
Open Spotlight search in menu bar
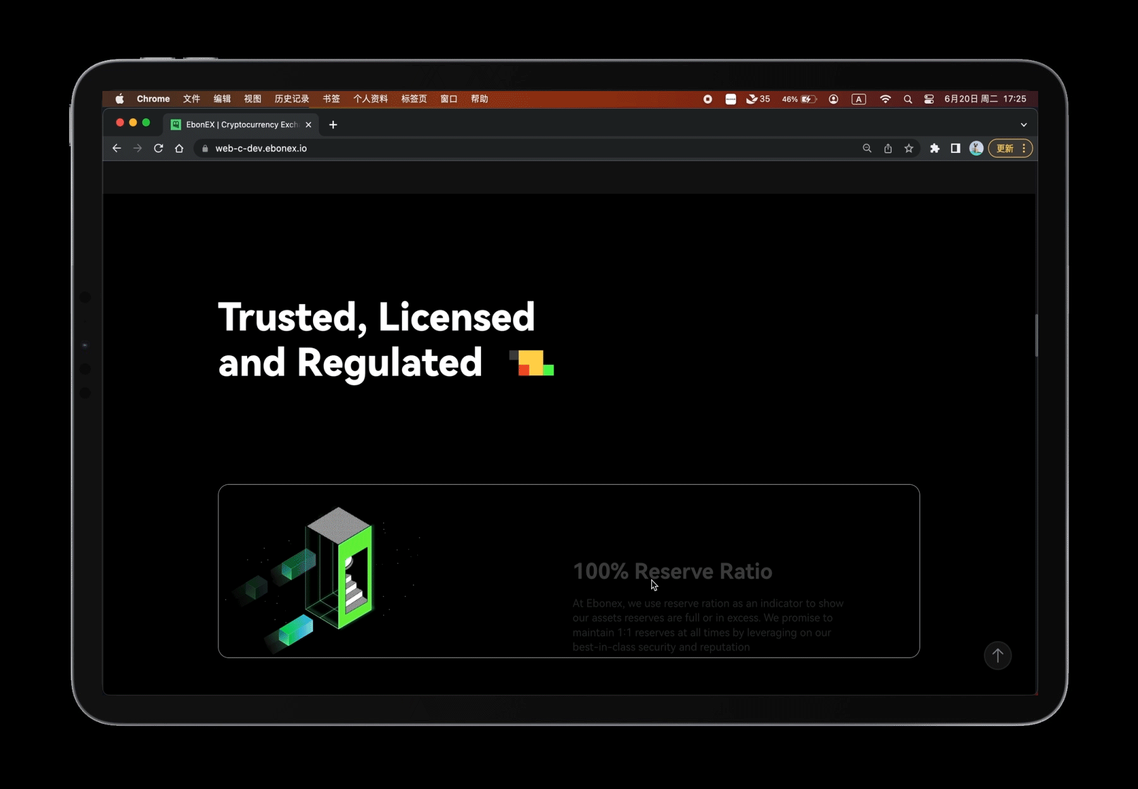pos(908,99)
